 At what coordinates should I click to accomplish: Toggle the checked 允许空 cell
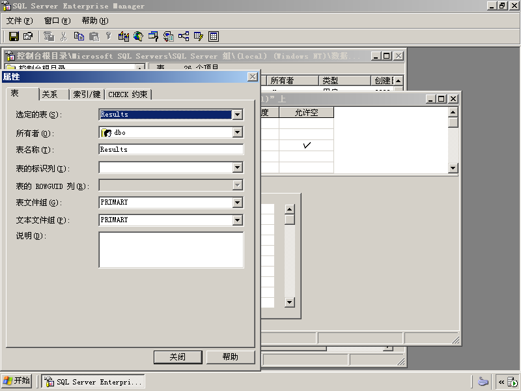pos(306,145)
